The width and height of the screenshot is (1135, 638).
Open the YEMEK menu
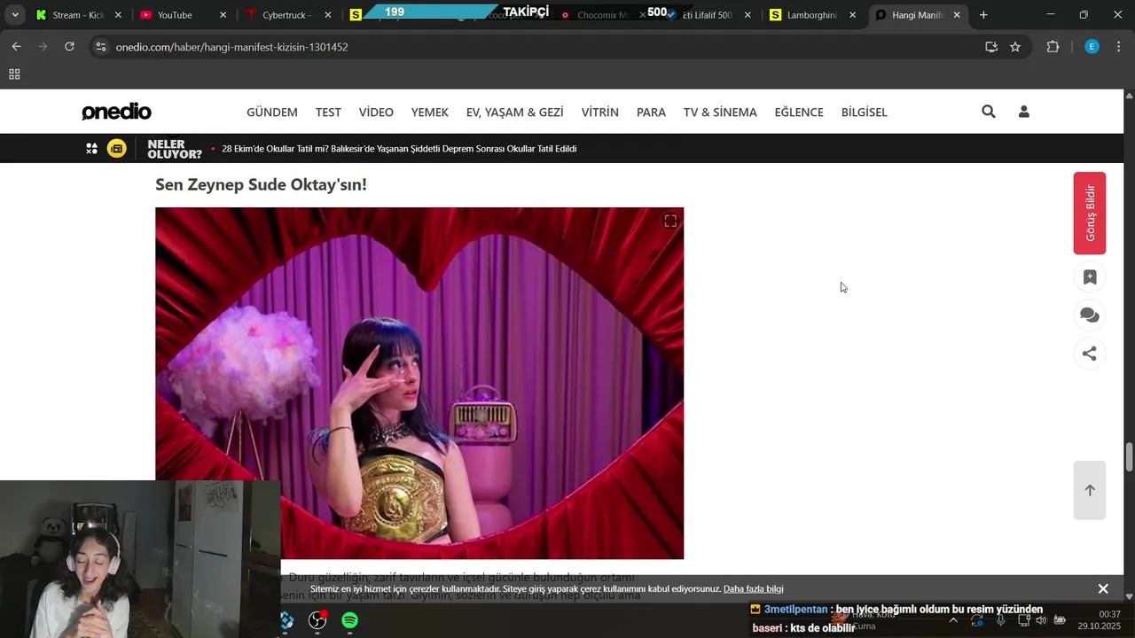click(x=430, y=113)
